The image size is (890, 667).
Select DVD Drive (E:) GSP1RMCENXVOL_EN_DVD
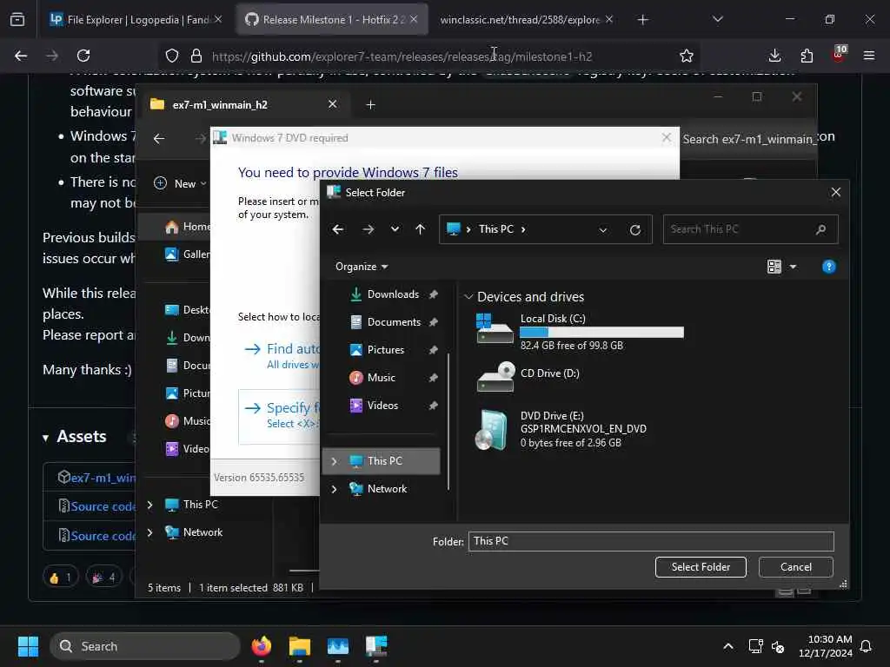pos(561,429)
